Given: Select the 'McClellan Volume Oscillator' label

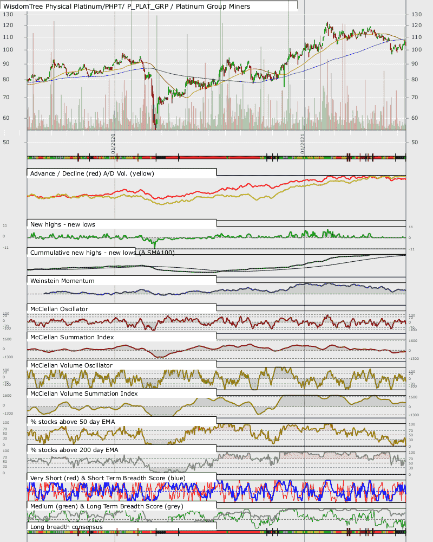Looking at the screenshot, I should pyautogui.click(x=71, y=365).
